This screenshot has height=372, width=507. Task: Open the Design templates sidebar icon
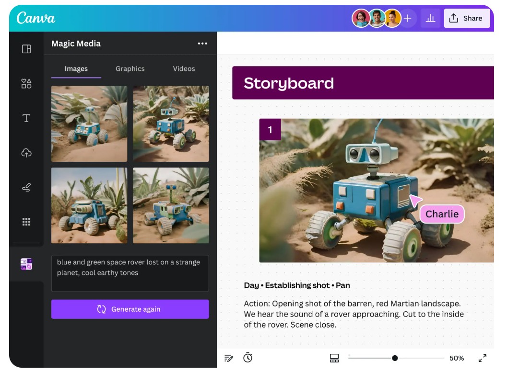point(26,49)
